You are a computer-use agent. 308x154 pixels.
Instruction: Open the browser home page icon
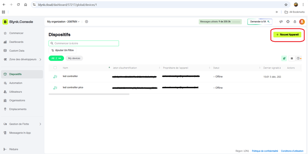pos(26,5)
